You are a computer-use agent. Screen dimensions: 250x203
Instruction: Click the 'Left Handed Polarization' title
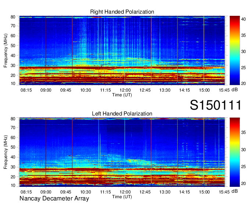[122, 114]
